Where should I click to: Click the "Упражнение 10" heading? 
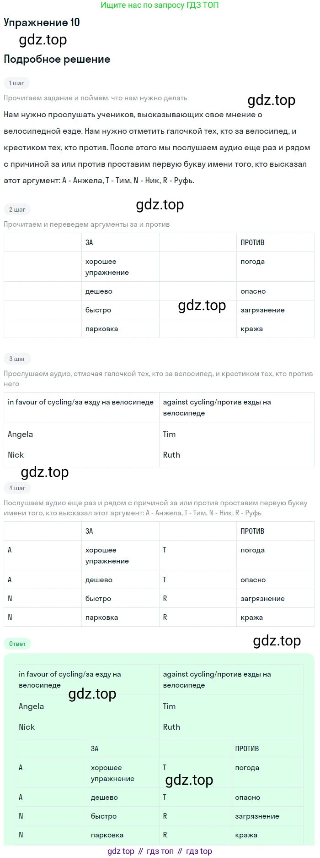[x=42, y=22]
